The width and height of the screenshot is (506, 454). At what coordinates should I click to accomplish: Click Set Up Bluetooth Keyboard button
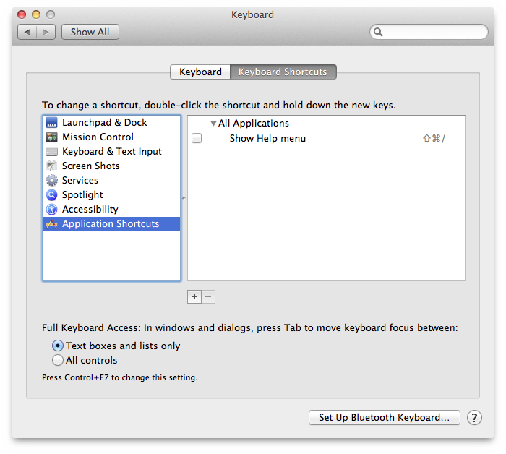coord(385,418)
